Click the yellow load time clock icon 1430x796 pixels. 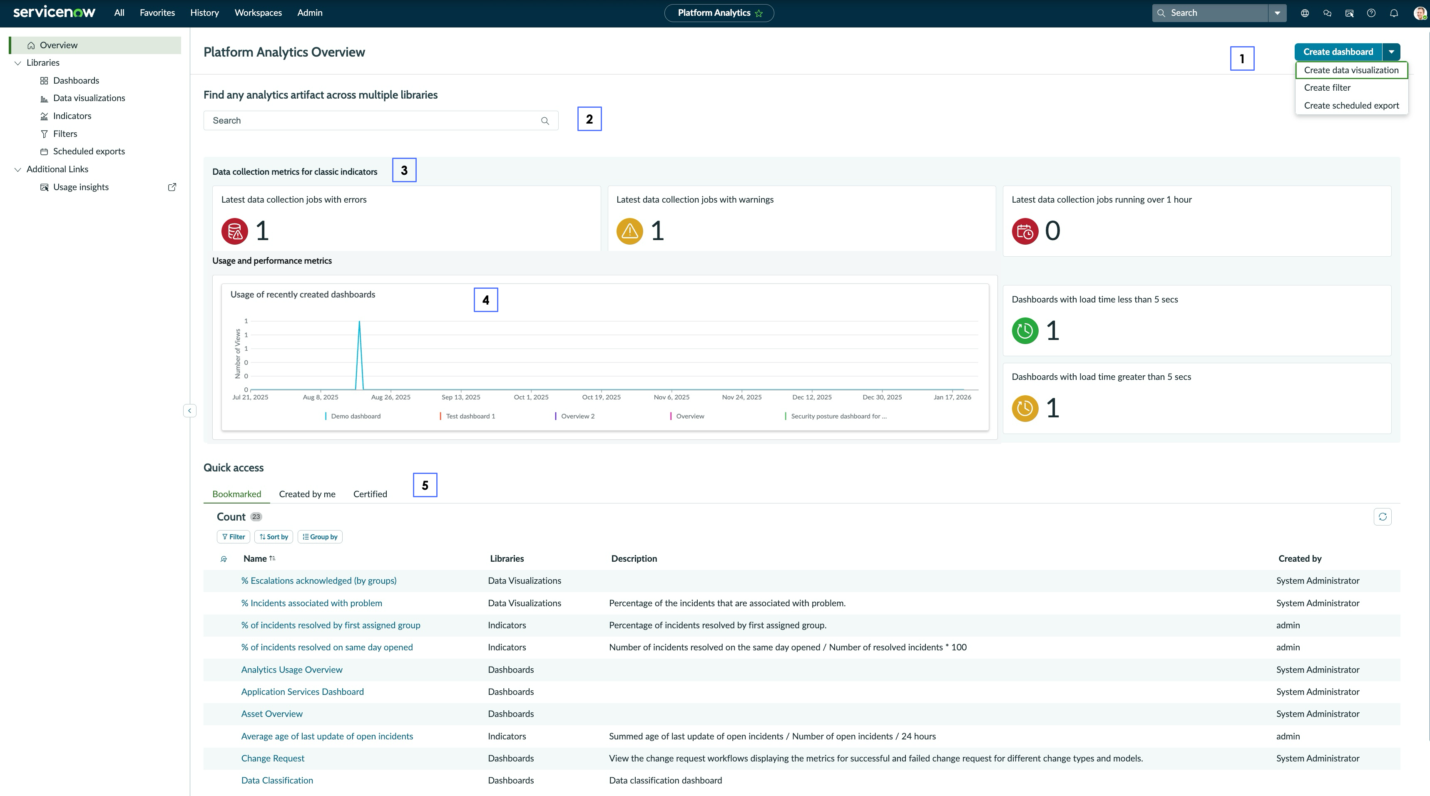[x=1025, y=408]
